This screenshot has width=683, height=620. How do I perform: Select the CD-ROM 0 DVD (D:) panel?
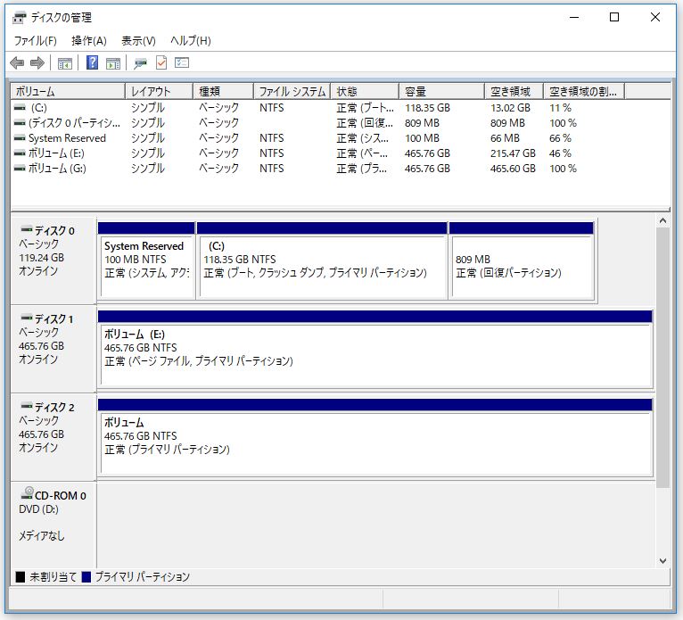coord(53,525)
